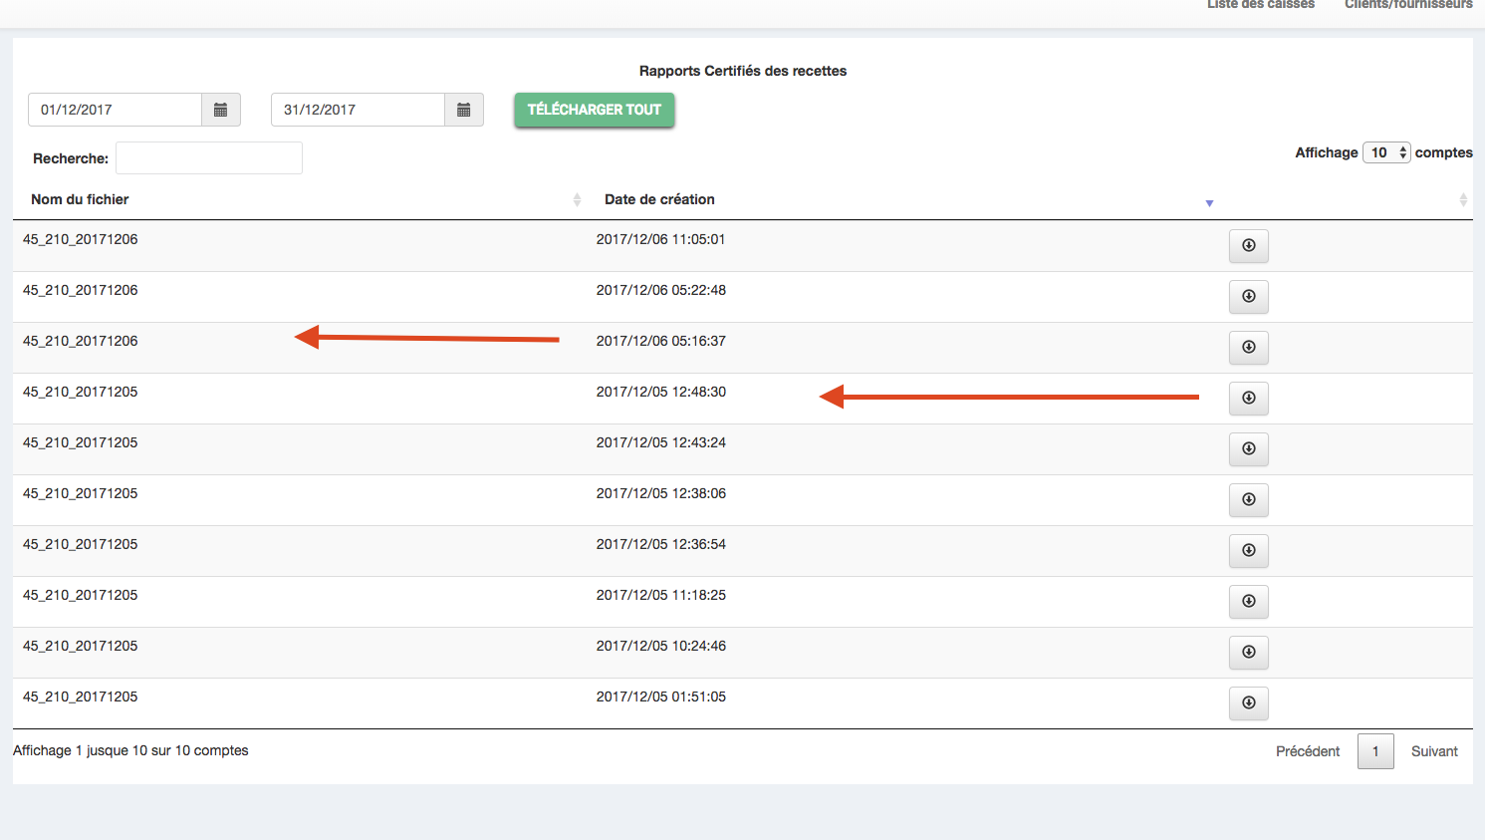Screen dimensions: 1485x840
Task: Download the report created at 11:05:01
Action: [1248, 246]
